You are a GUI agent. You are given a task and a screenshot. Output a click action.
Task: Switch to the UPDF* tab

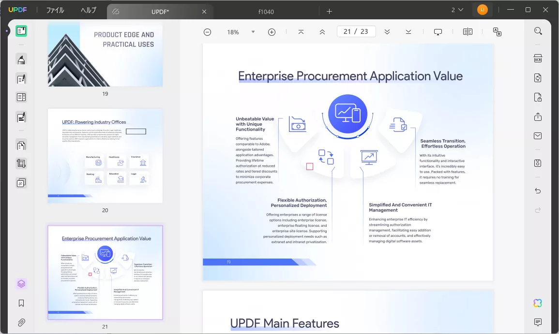click(160, 12)
